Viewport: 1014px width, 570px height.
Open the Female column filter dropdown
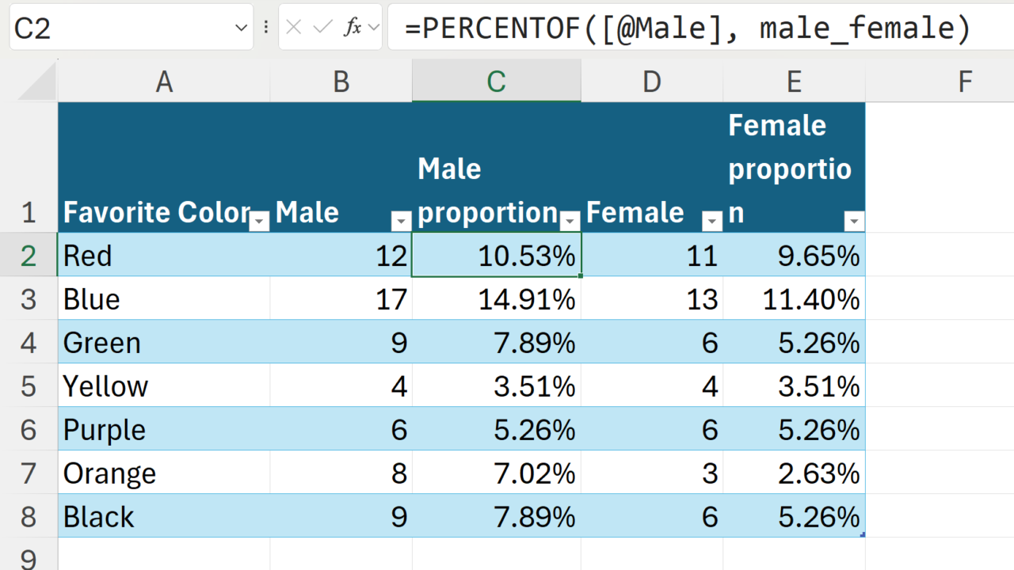713,222
